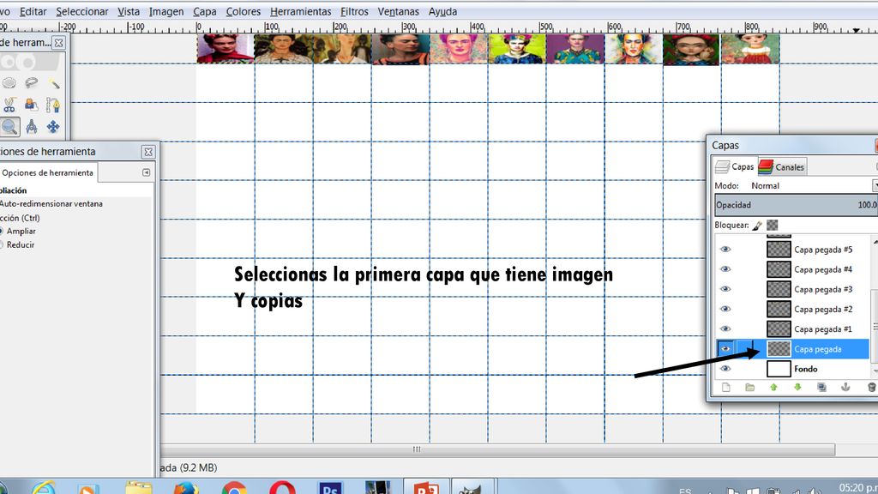
Task: Hide the Capa pegada #5 layer
Action: pos(725,250)
